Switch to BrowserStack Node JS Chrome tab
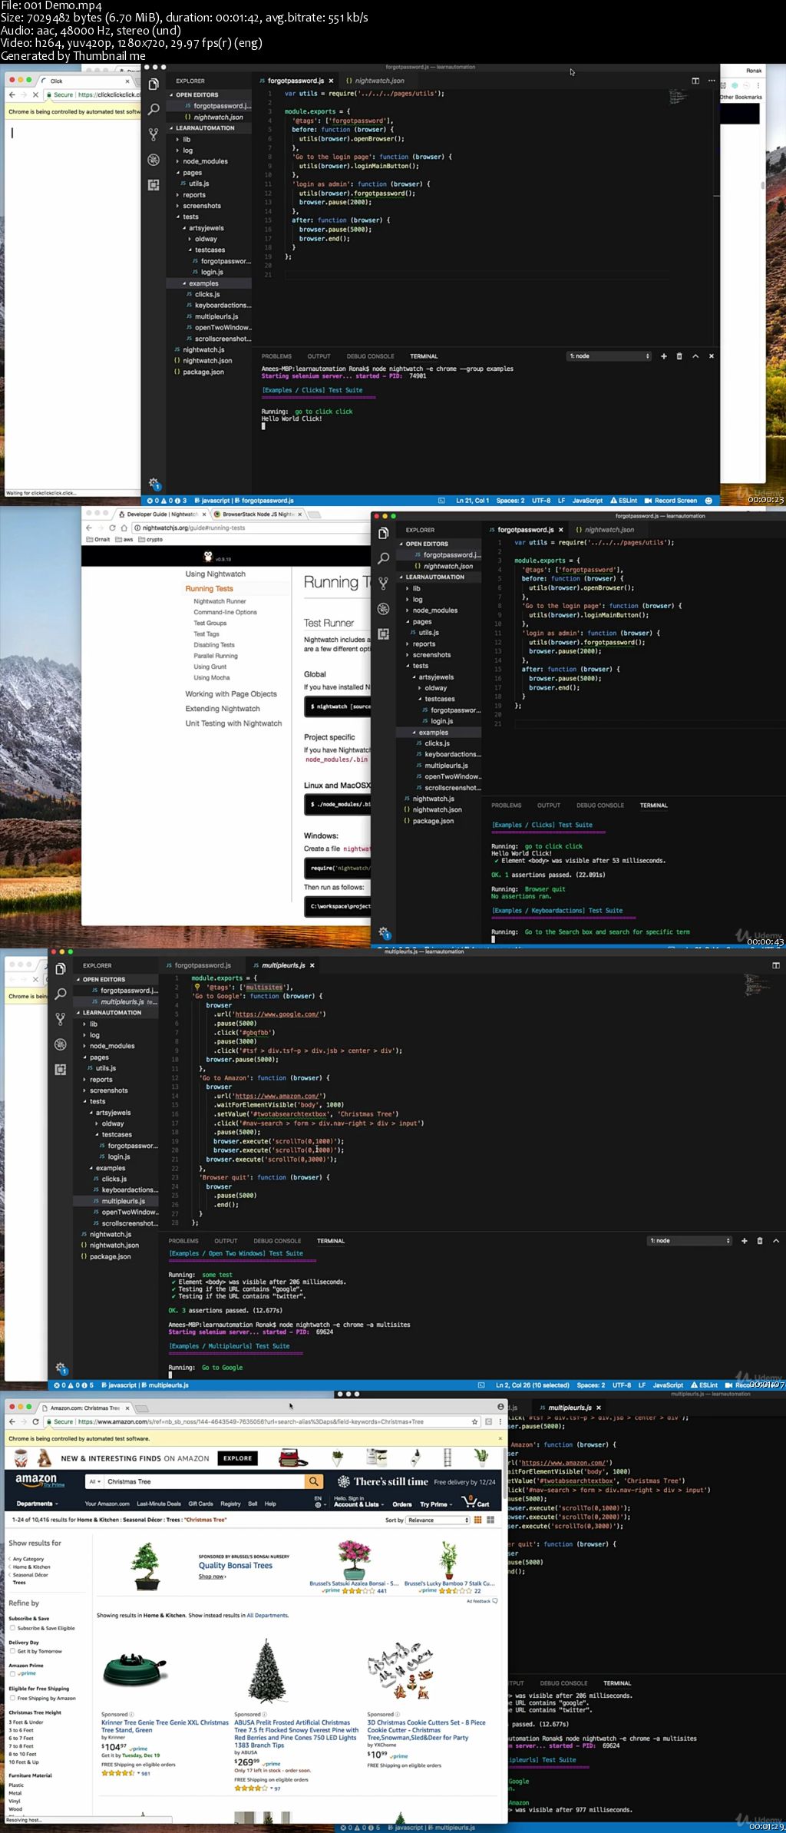786x1833 pixels. (258, 514)
